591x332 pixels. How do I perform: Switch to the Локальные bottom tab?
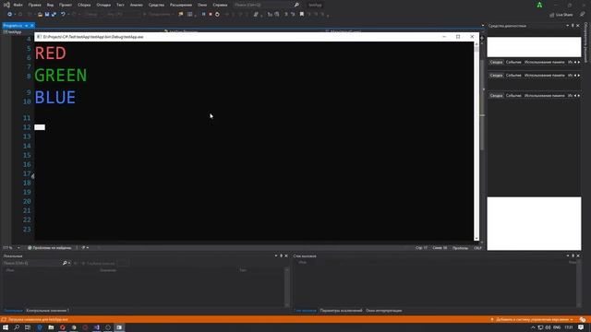(x=13, y=311)
